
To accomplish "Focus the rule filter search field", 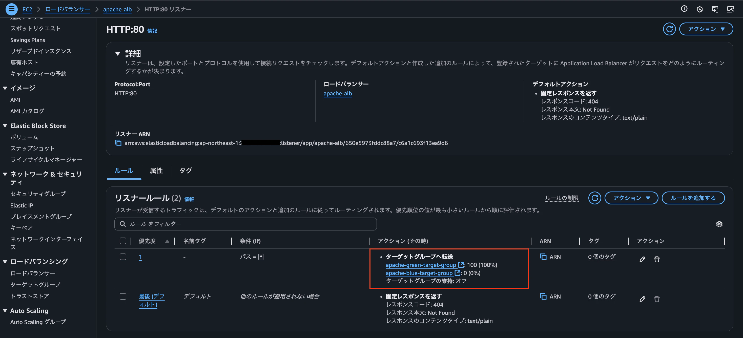I will [245, 224].
